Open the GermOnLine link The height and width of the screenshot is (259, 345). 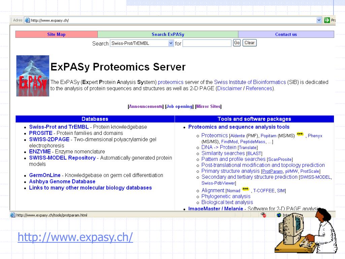click(45, 175)
